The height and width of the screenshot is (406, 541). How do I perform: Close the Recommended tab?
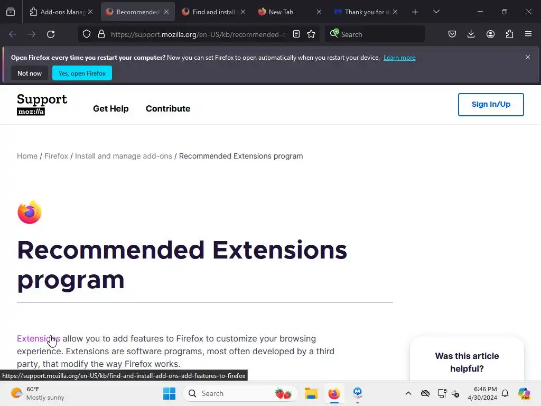coord(166,12)
